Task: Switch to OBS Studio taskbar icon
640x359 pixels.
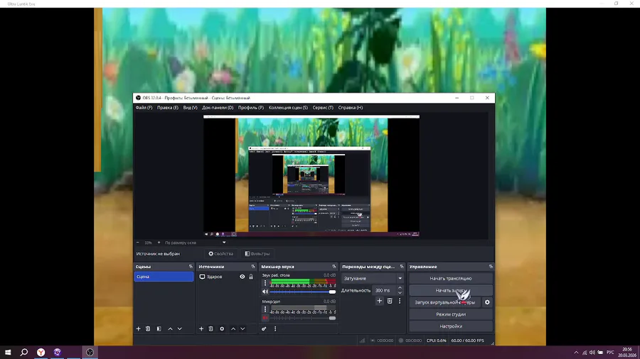Action: point(90,352)
